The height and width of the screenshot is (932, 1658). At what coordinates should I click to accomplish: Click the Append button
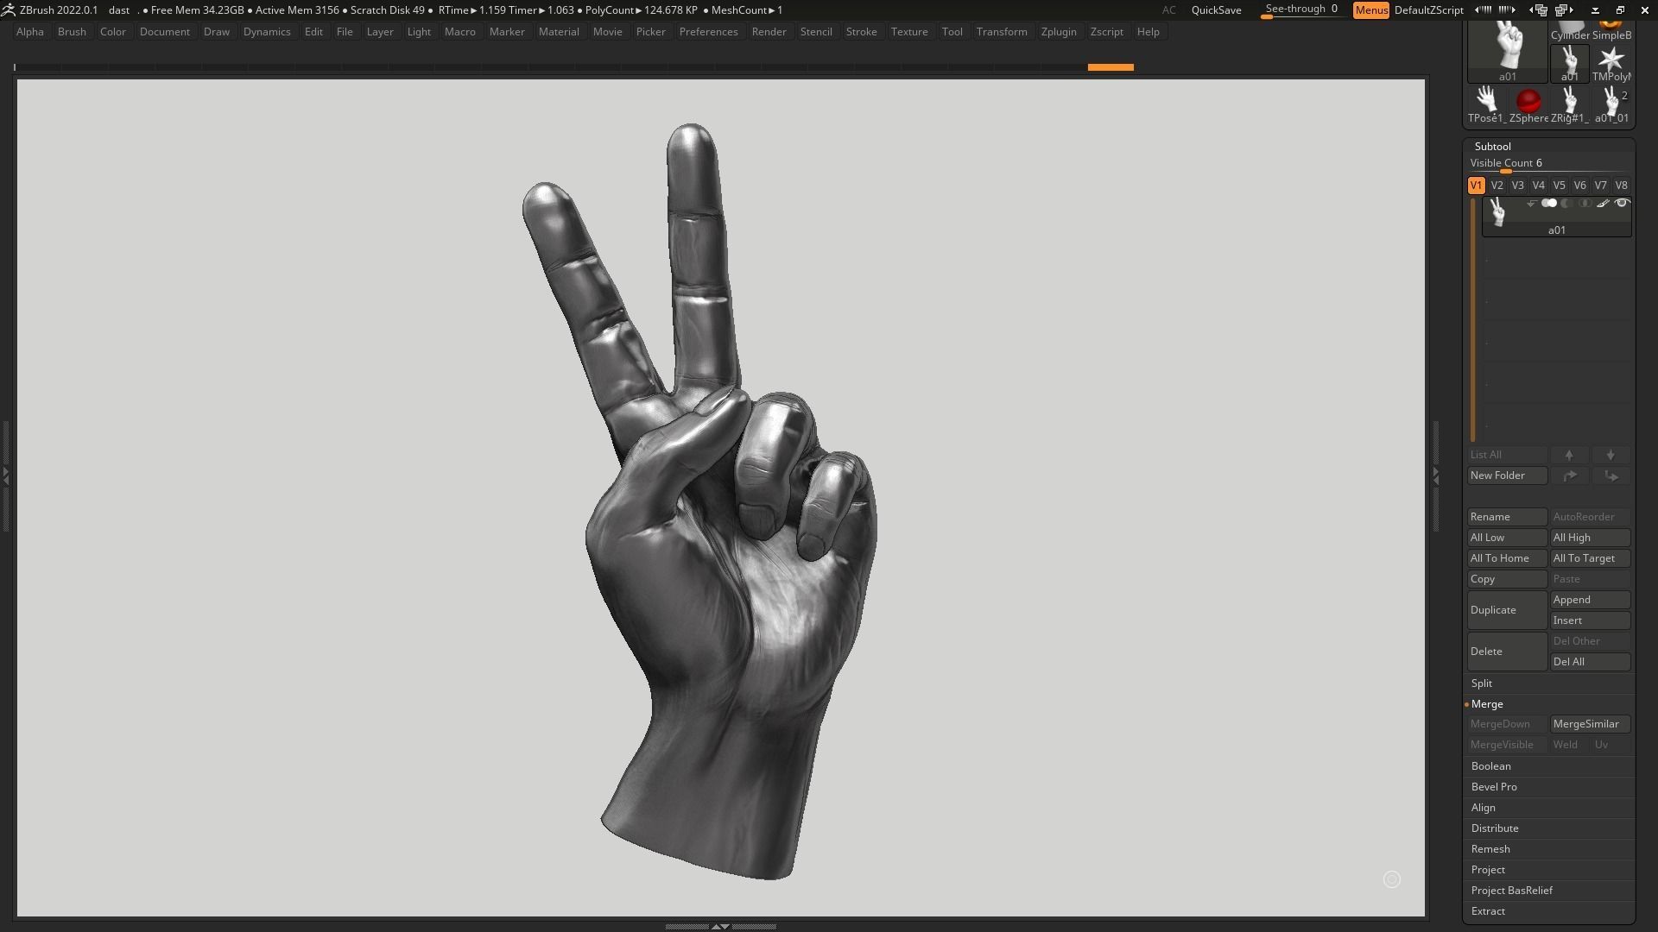1590,600
